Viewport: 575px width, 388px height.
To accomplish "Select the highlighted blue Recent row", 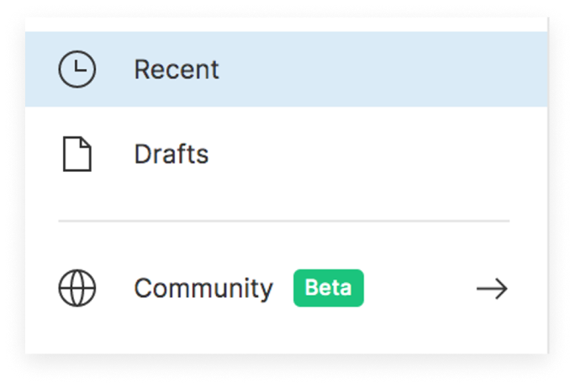I will coord(287,69).
